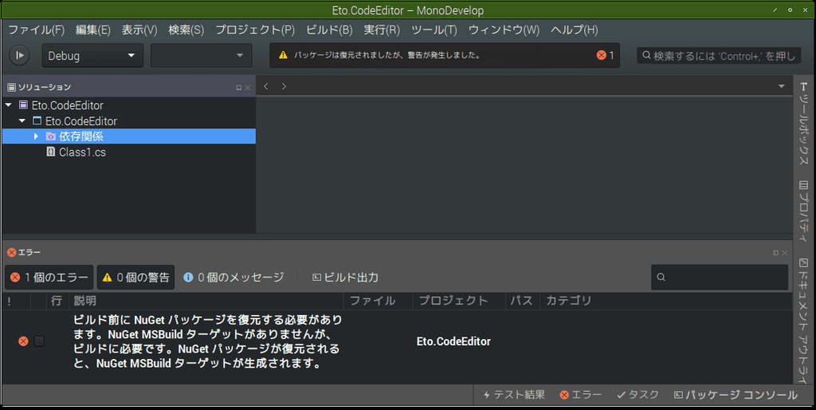
Task: Navigate back in editor history
Action: 266,86
